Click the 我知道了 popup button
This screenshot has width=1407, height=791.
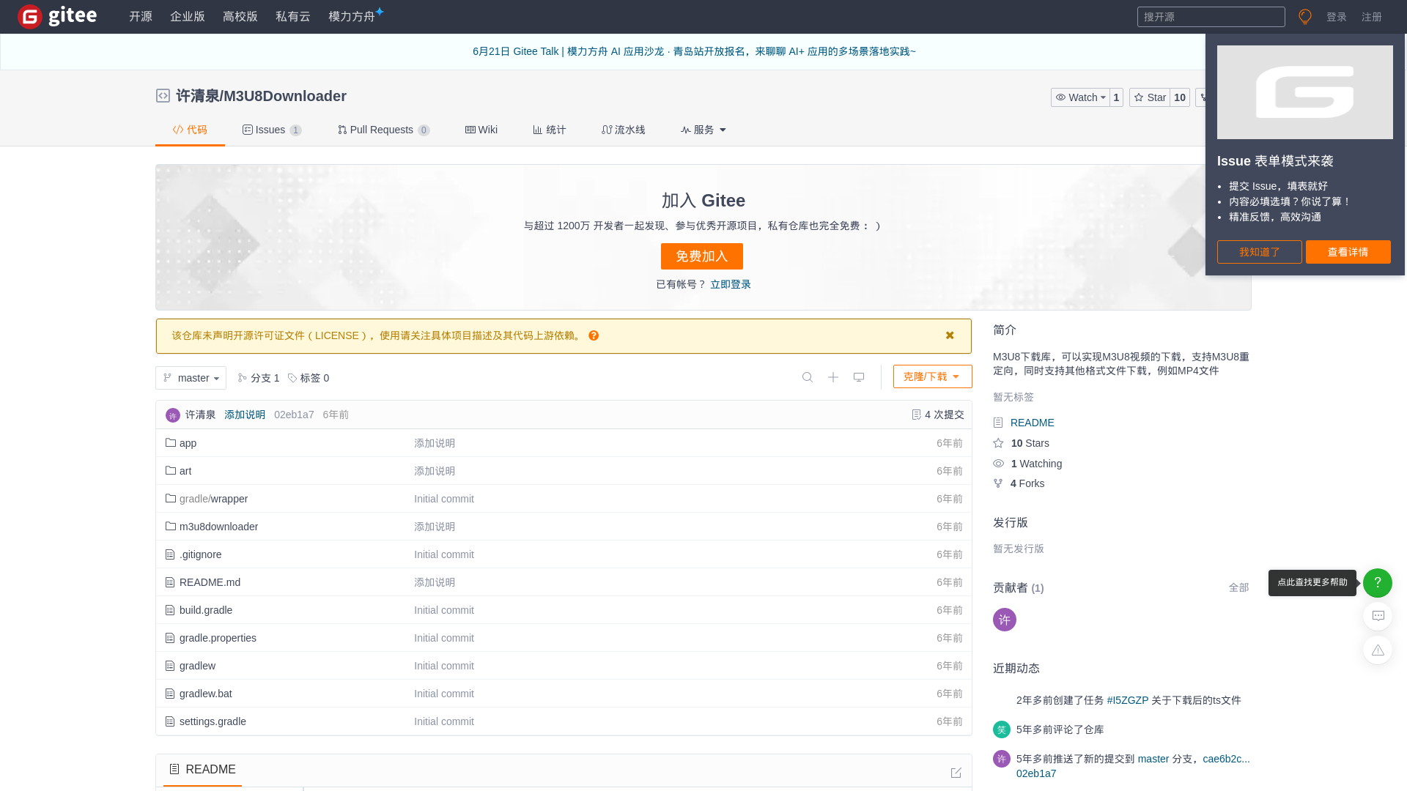1259,252
